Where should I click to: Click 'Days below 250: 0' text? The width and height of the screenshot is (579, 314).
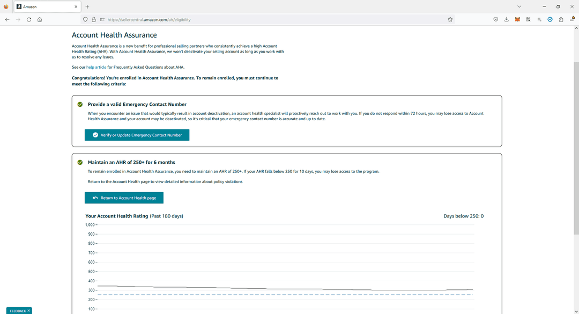[x=463, y=216]
